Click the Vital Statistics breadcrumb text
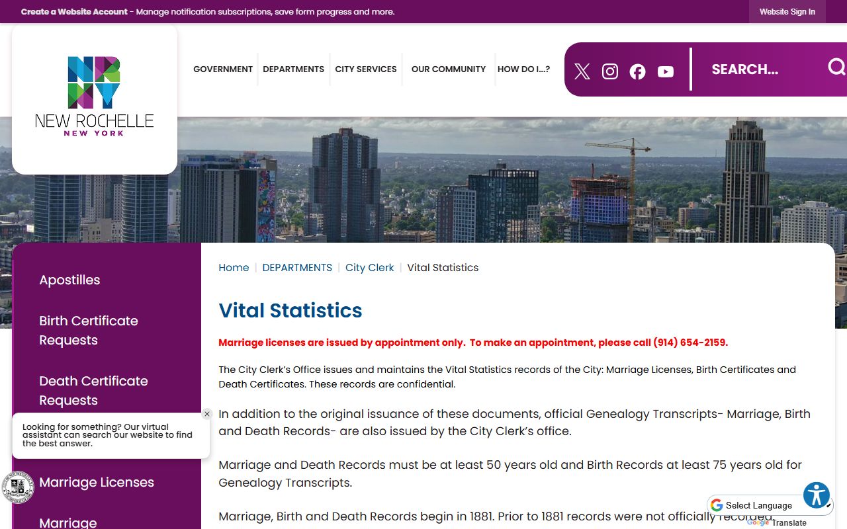The image size is (847, 529). coord(443,268)
